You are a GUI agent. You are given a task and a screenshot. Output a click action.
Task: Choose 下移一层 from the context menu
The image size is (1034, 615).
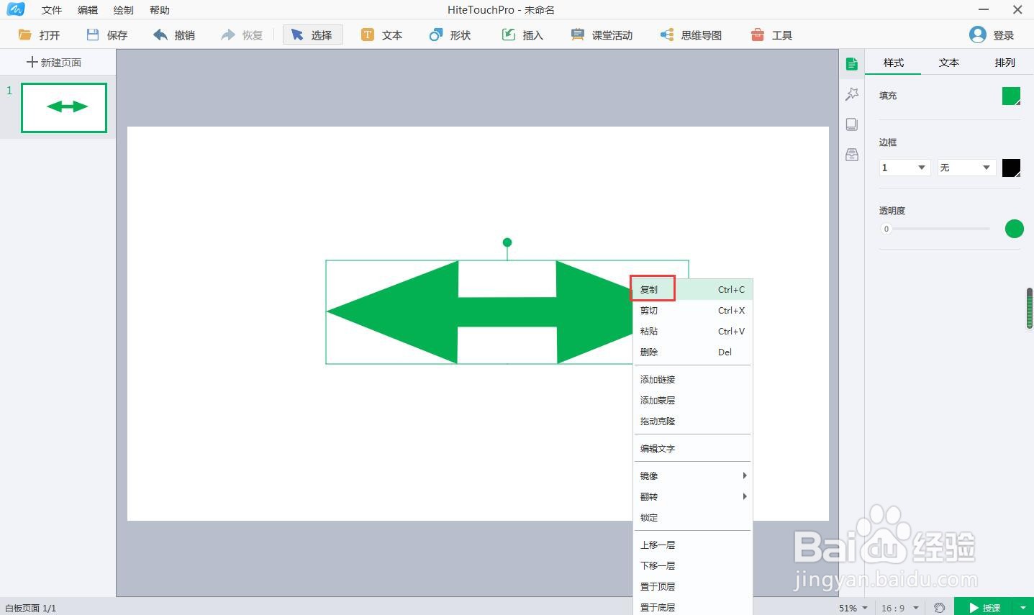pos(693,565)
